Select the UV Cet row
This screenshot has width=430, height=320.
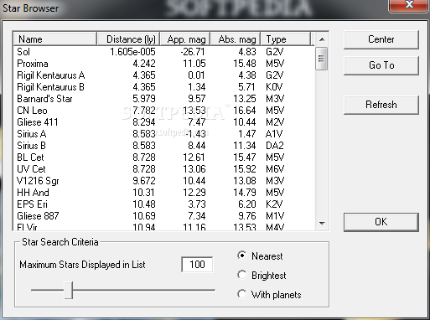click(164, 169)
